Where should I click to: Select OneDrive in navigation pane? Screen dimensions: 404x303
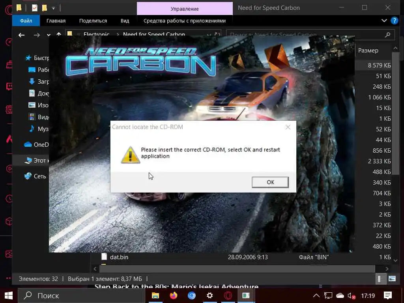coord(36,144)
